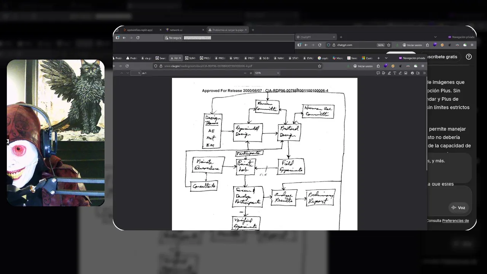The image size is (487, 274).
Task: Open the chatgpt.com window tab list dropdown
Action: (x=435, y=37)
